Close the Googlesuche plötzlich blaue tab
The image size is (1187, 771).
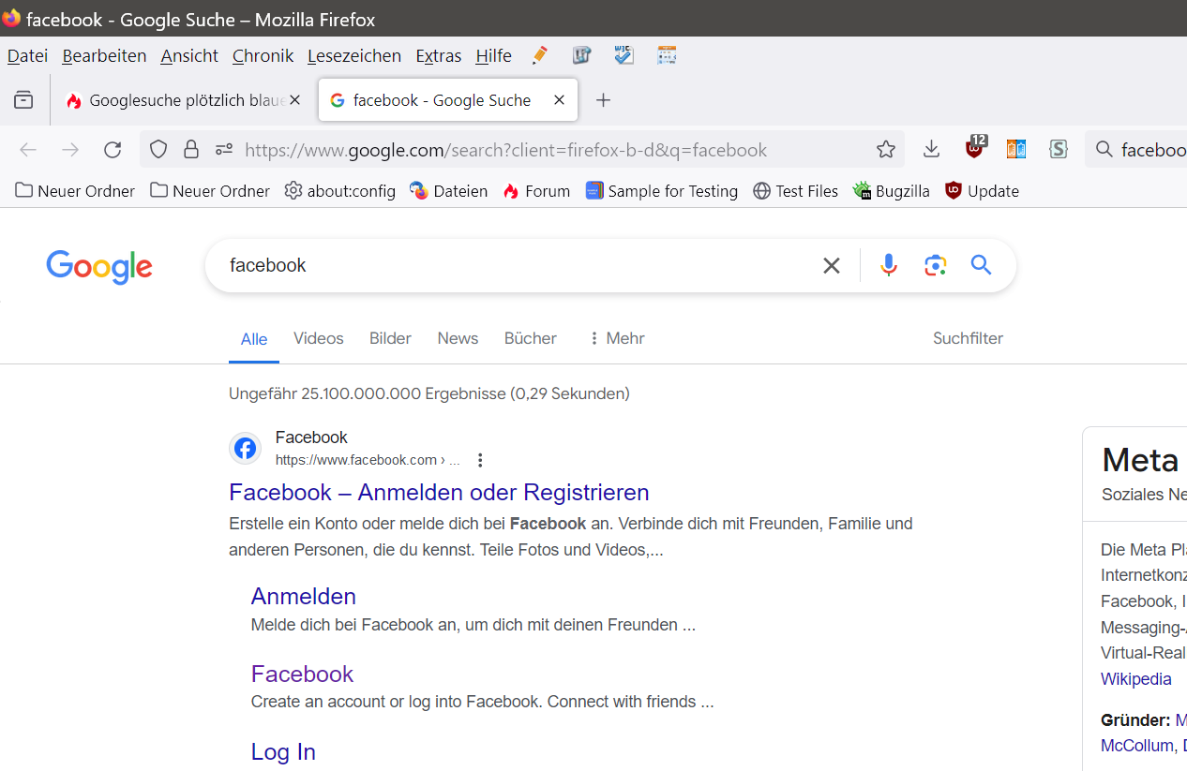pos(294,100)
